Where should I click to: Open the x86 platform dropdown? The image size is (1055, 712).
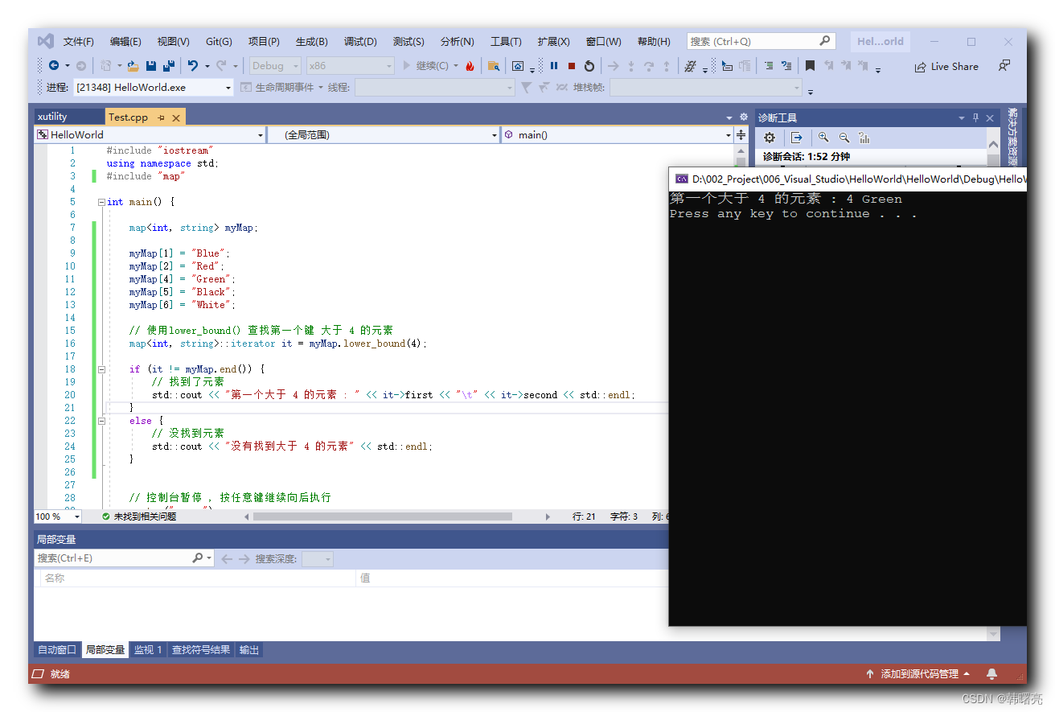pos(350,65)
